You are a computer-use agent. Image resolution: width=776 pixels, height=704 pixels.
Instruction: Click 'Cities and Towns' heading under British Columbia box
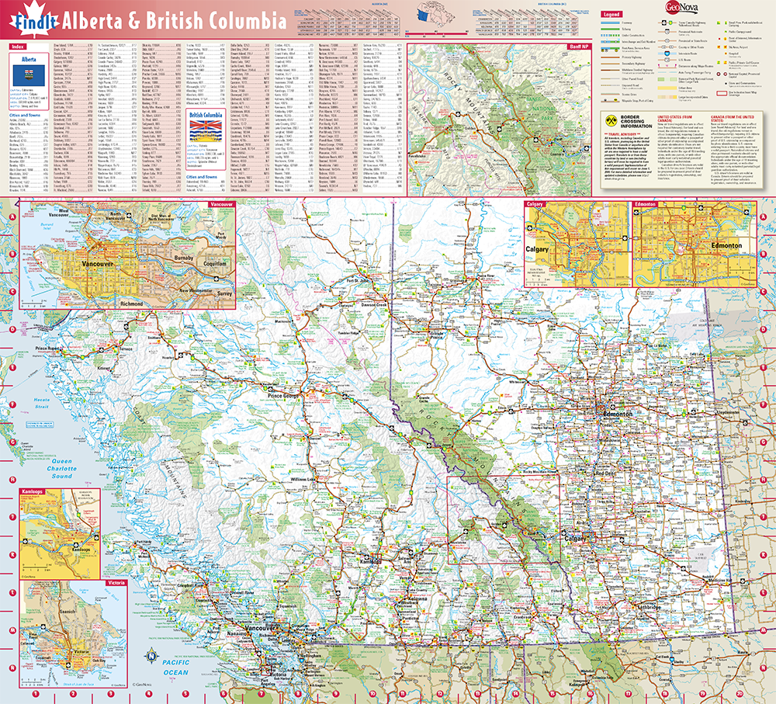tap(202, 177)
